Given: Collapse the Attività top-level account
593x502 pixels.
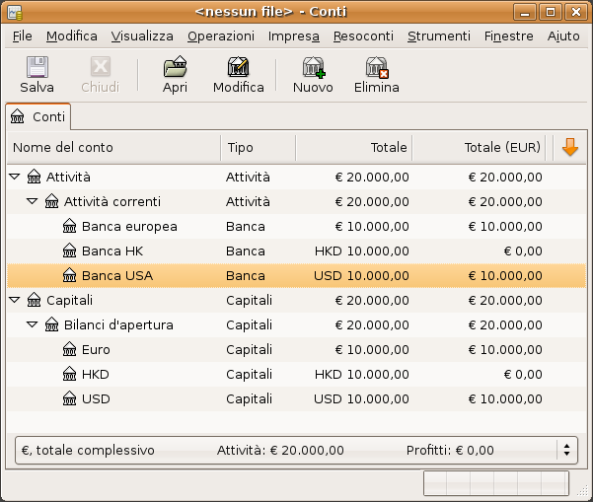Looking at the screenshot, I should [15, 177].
